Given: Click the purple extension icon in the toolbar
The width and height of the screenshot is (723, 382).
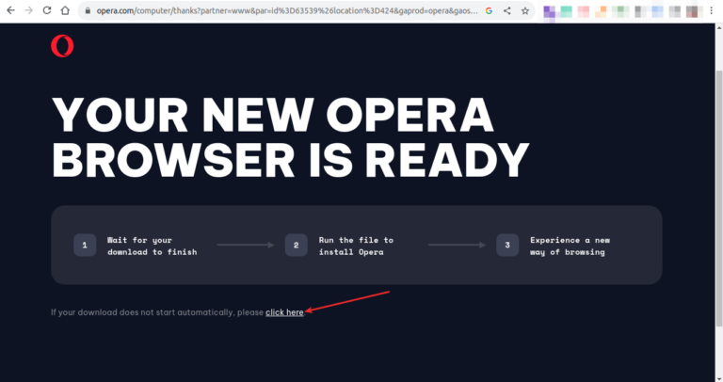Looking at the screenshot, I should point(549,12).
